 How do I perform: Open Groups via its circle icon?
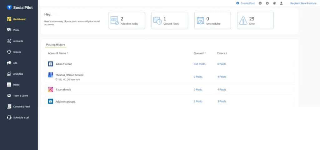point(9,52)
